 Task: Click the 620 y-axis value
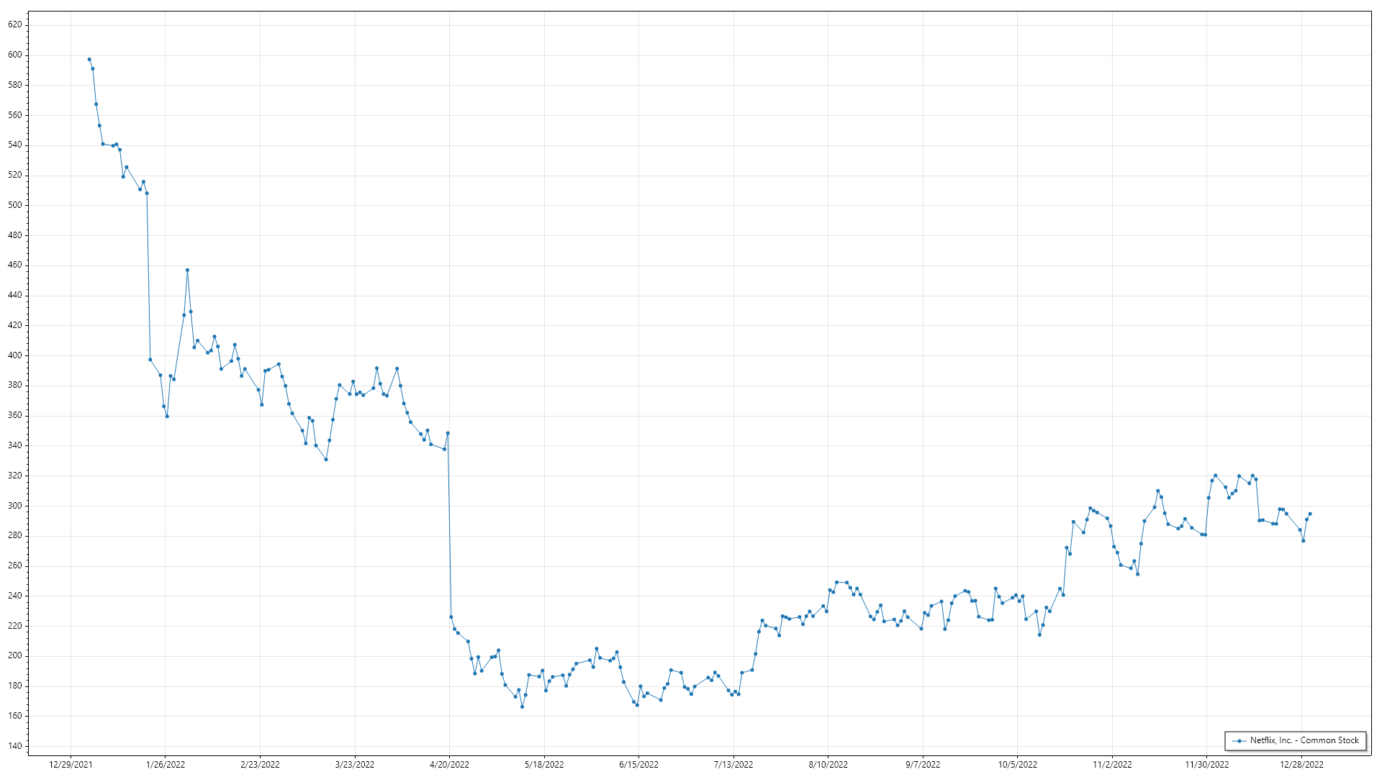(15, 24)
